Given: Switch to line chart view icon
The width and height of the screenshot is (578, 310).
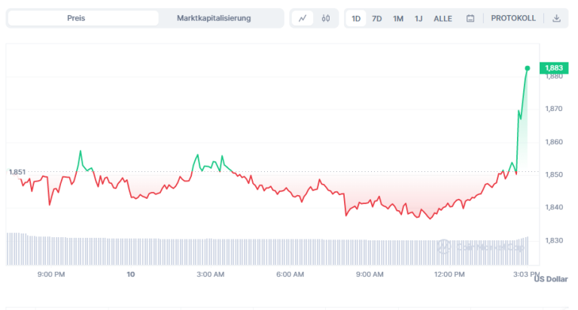Looking at the screenshot, I should (302, 18).
